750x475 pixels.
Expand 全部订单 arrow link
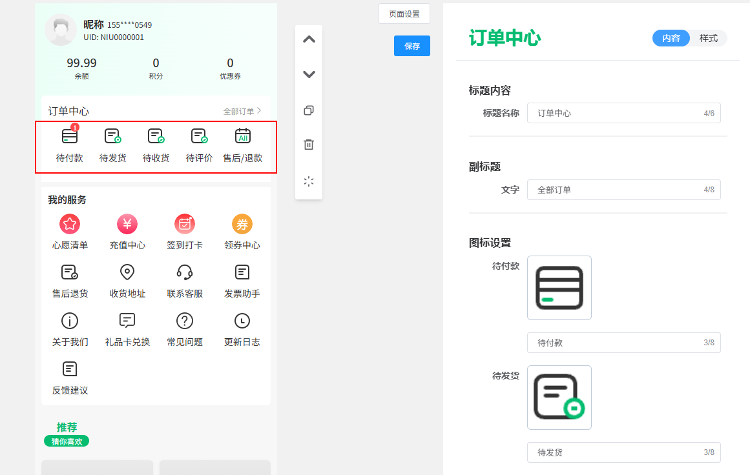[x=242, y=111]
